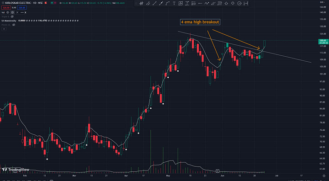Open the KIRLOSKAR ELECTRIC symbol title
The height and width of the screenshot is (181, 329).
pyautogui.click(x=24, y=3)
